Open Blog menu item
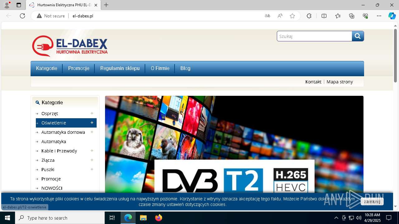 (x=185, y=68)
